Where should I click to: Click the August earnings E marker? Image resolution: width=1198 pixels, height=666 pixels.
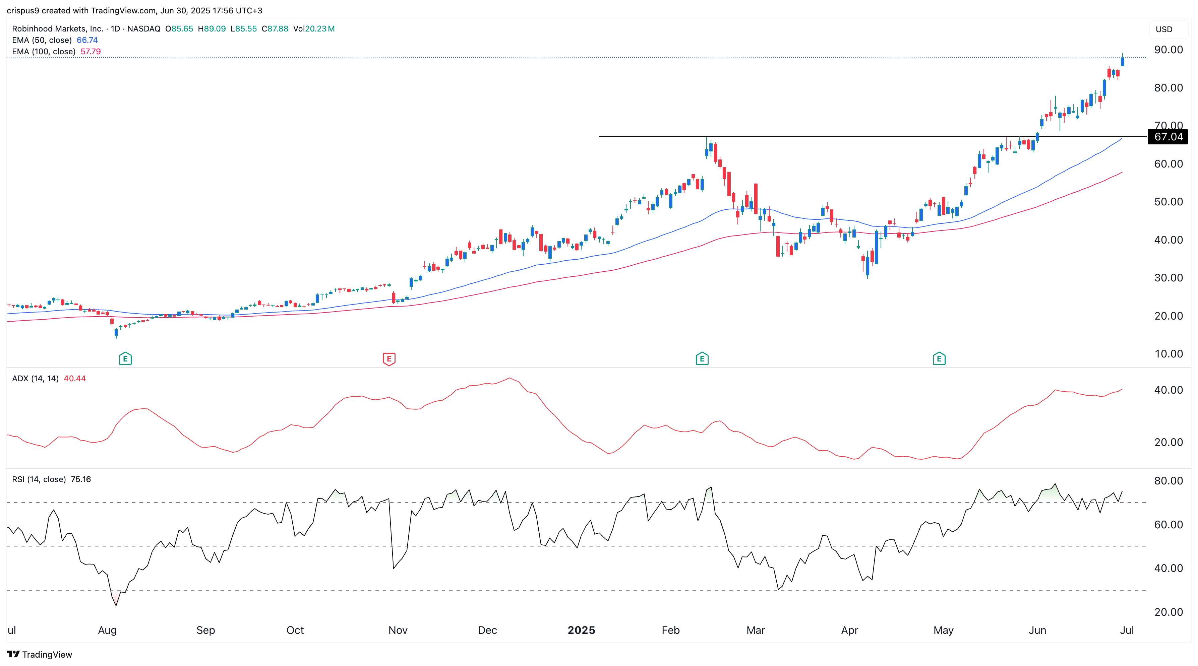pos(125,358)
